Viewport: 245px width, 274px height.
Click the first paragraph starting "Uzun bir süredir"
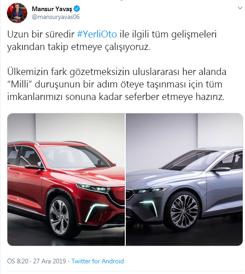click(x=112, y=40)
